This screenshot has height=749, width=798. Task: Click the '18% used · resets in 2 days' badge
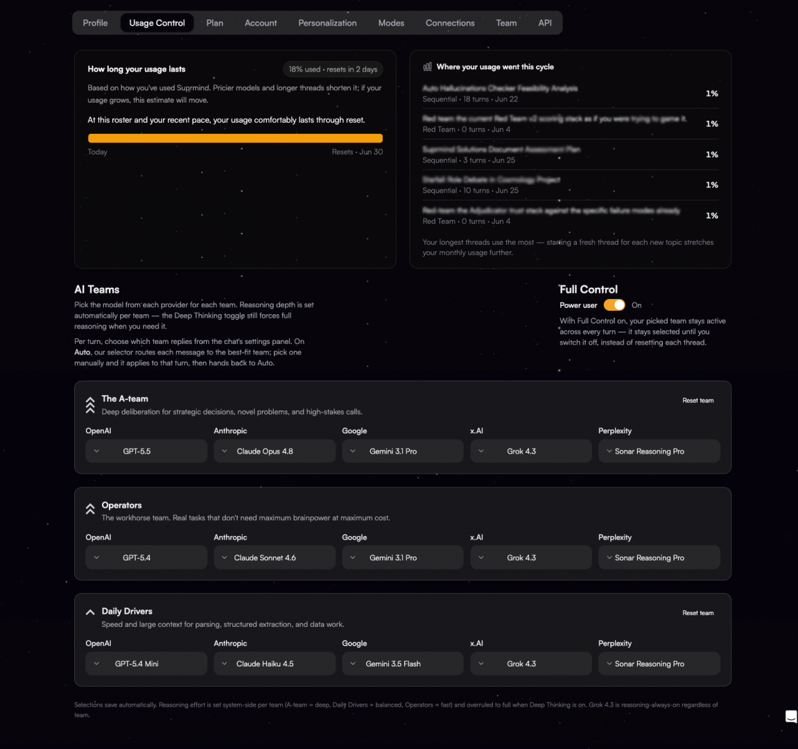[x=333, y=69]
